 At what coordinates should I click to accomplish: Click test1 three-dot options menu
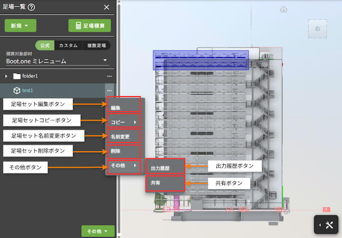pos(109,91)
